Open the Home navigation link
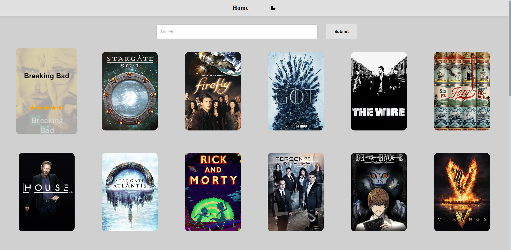This screenshot has width=511, height=250. coord(240,8)
